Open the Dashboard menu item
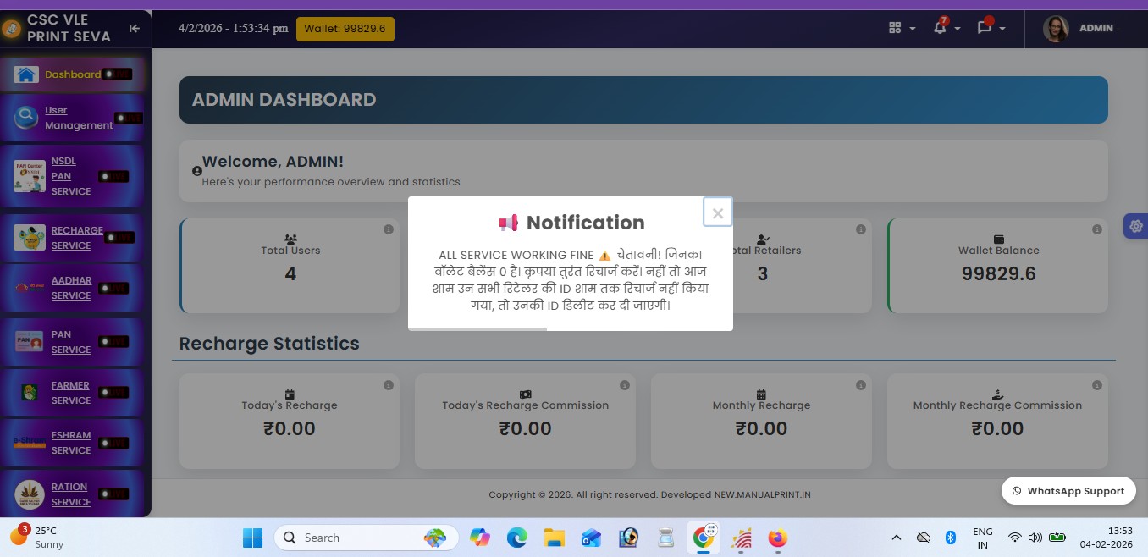 pyautogui.click(x=72, y=74)
